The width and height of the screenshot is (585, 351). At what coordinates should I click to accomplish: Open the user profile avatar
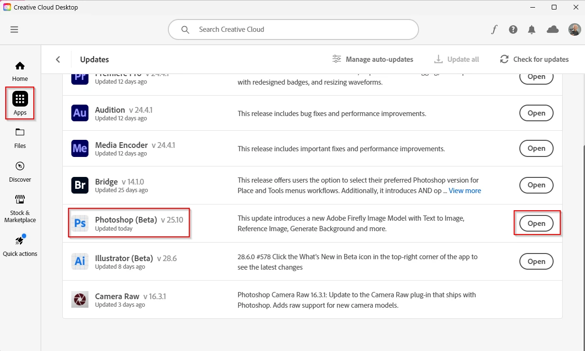(x=575, y=29)
